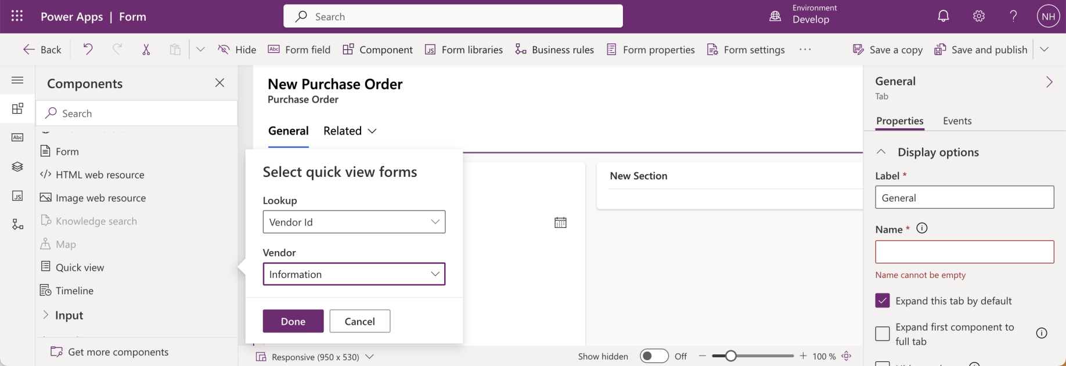Toggle the Show hidden switch
This screenshot has height=366, width=1066.
[x=654, y=356]
